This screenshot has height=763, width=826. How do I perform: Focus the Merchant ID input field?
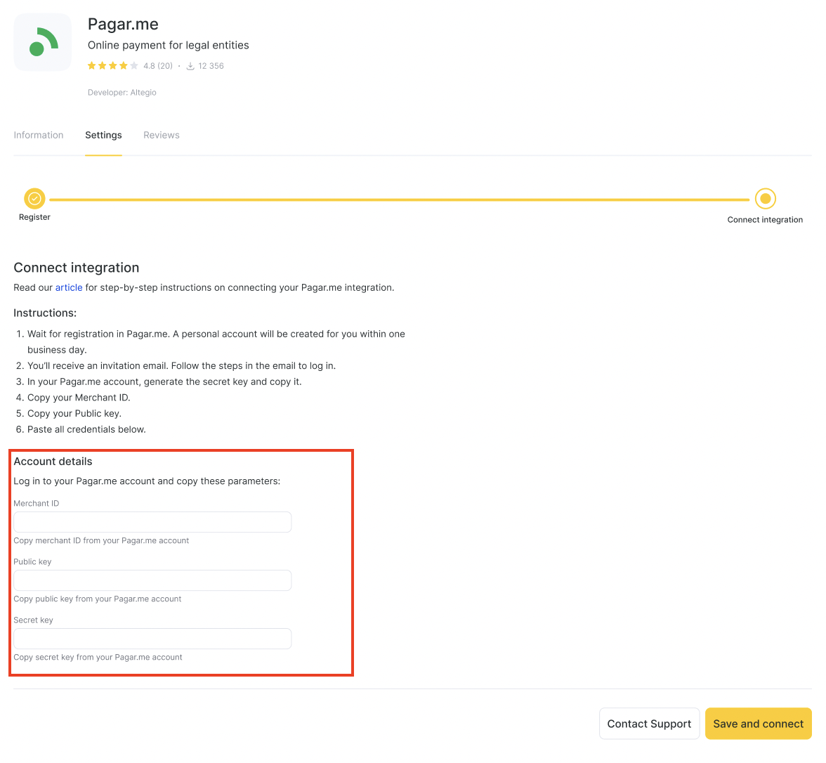tap(152, 522)
